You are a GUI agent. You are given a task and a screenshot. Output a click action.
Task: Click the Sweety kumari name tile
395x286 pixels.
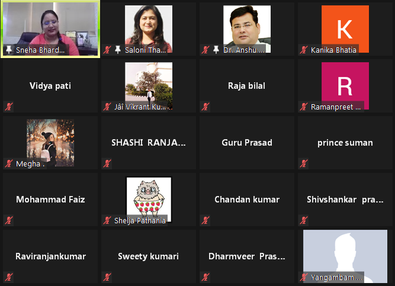click(149, 256)
